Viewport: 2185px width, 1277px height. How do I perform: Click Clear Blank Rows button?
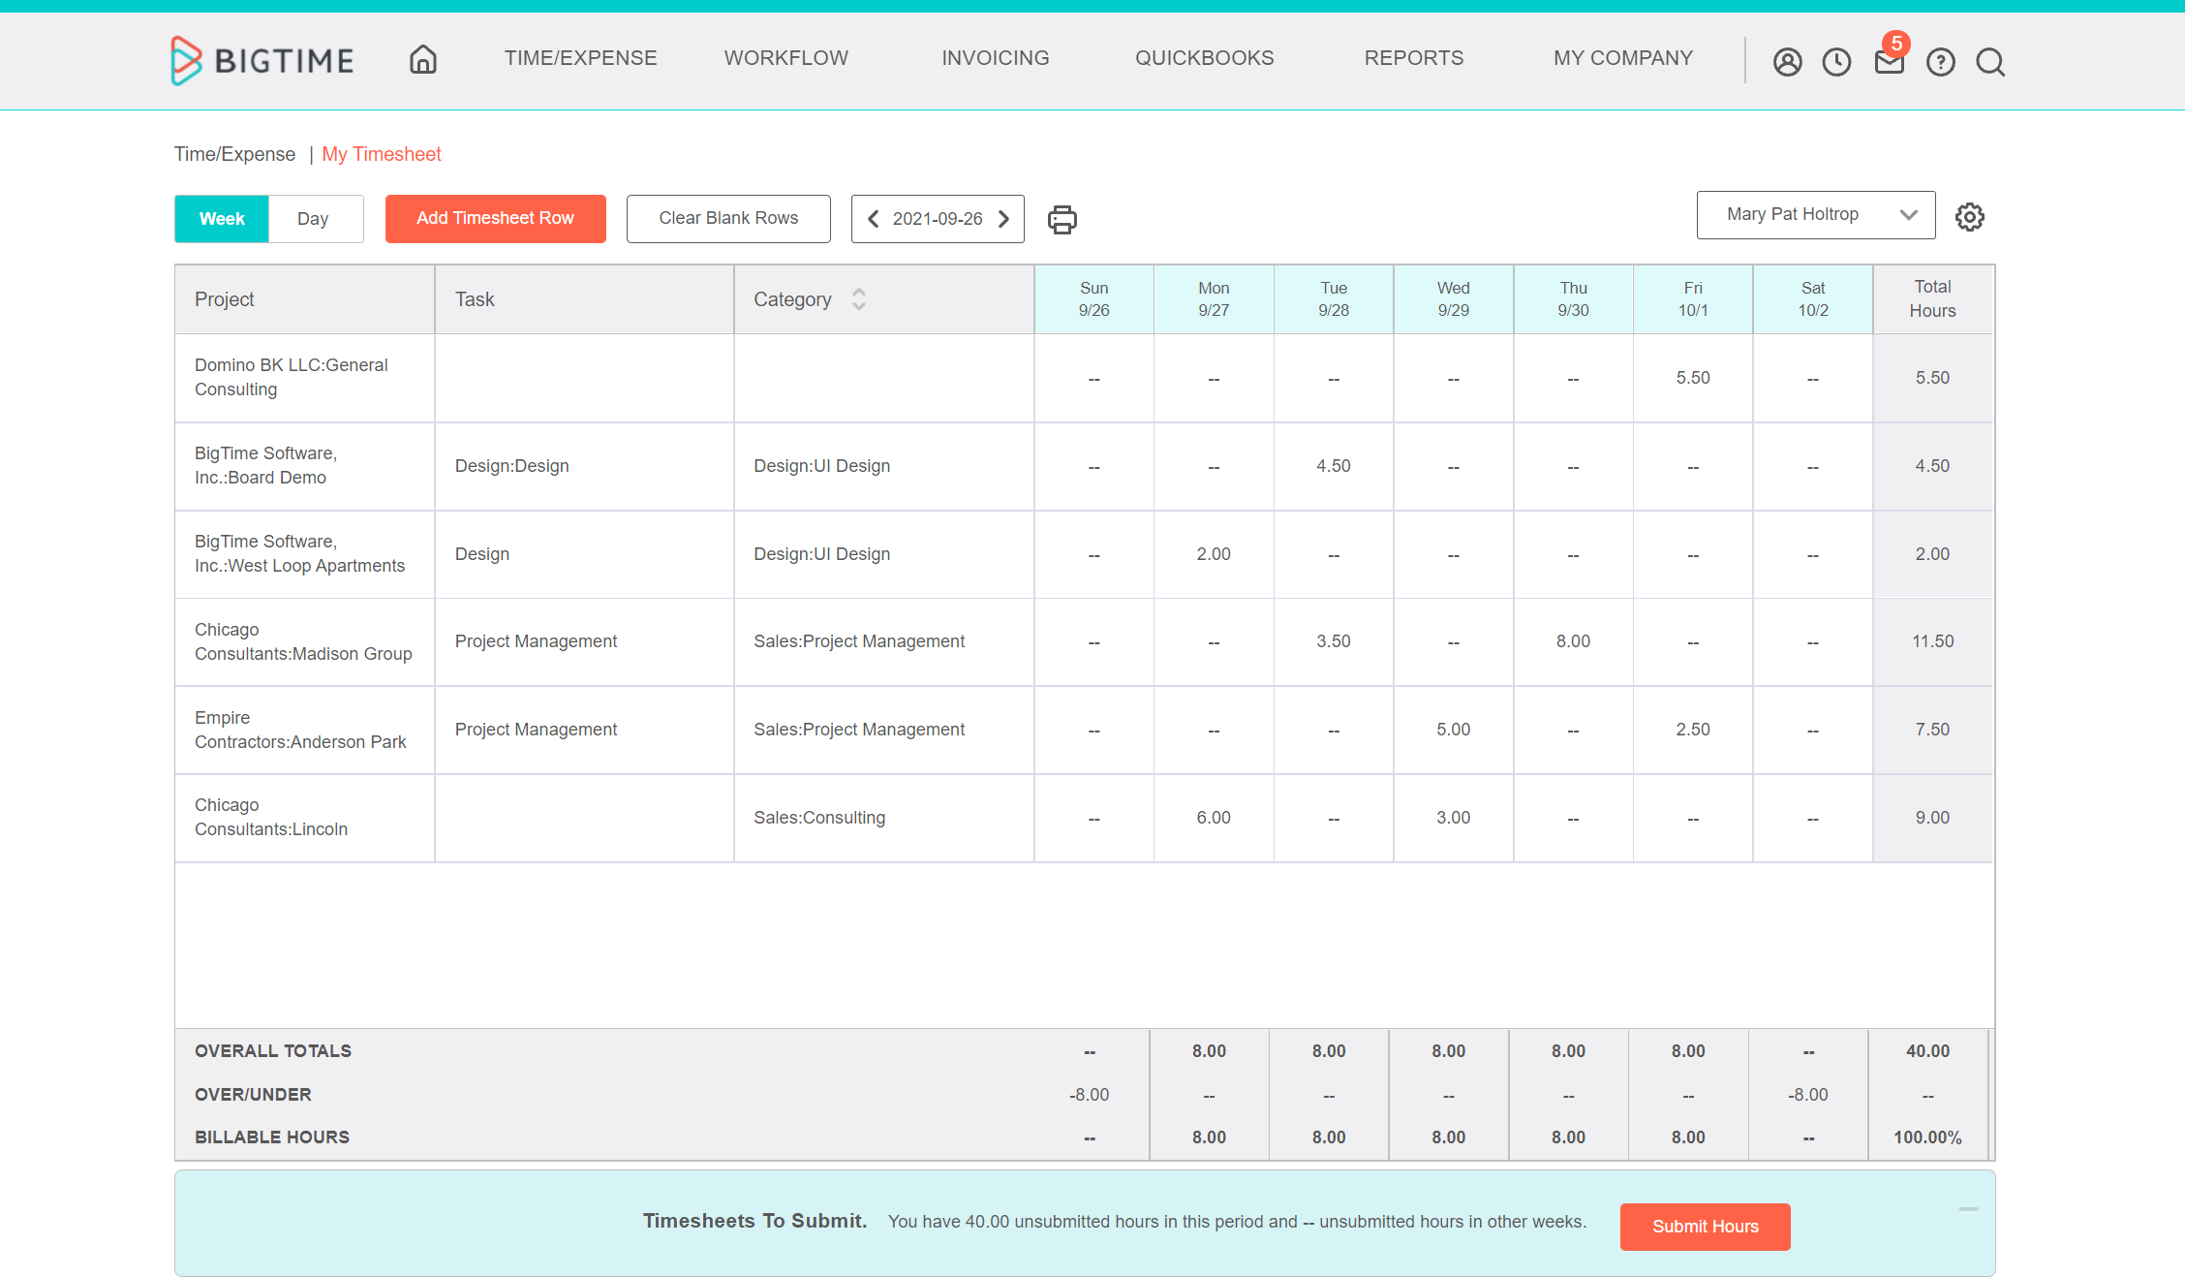click(728, 219)
